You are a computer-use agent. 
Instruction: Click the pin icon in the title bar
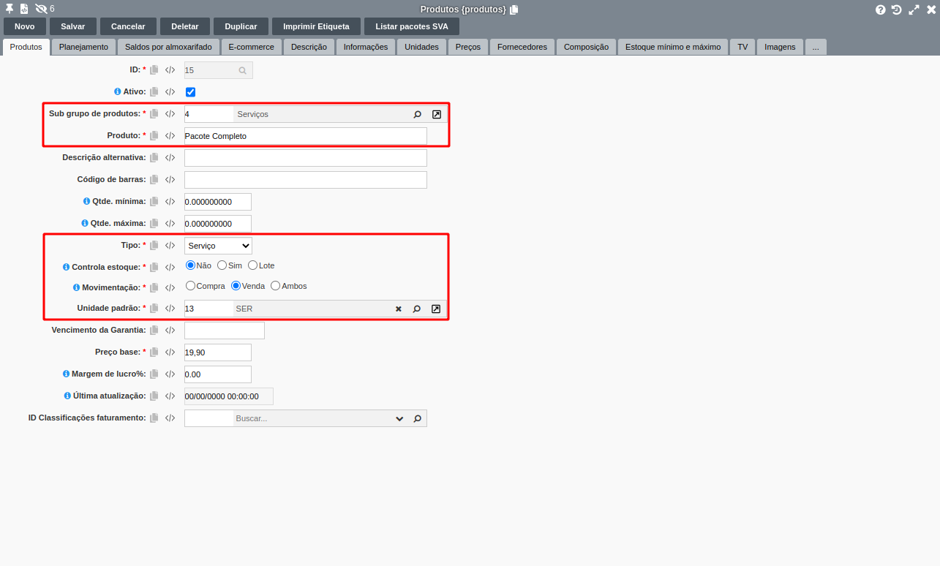coord(10,9)
